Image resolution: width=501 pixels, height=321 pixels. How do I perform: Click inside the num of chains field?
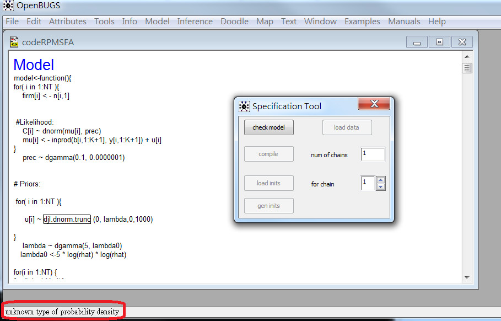click(x=373, y=155)
